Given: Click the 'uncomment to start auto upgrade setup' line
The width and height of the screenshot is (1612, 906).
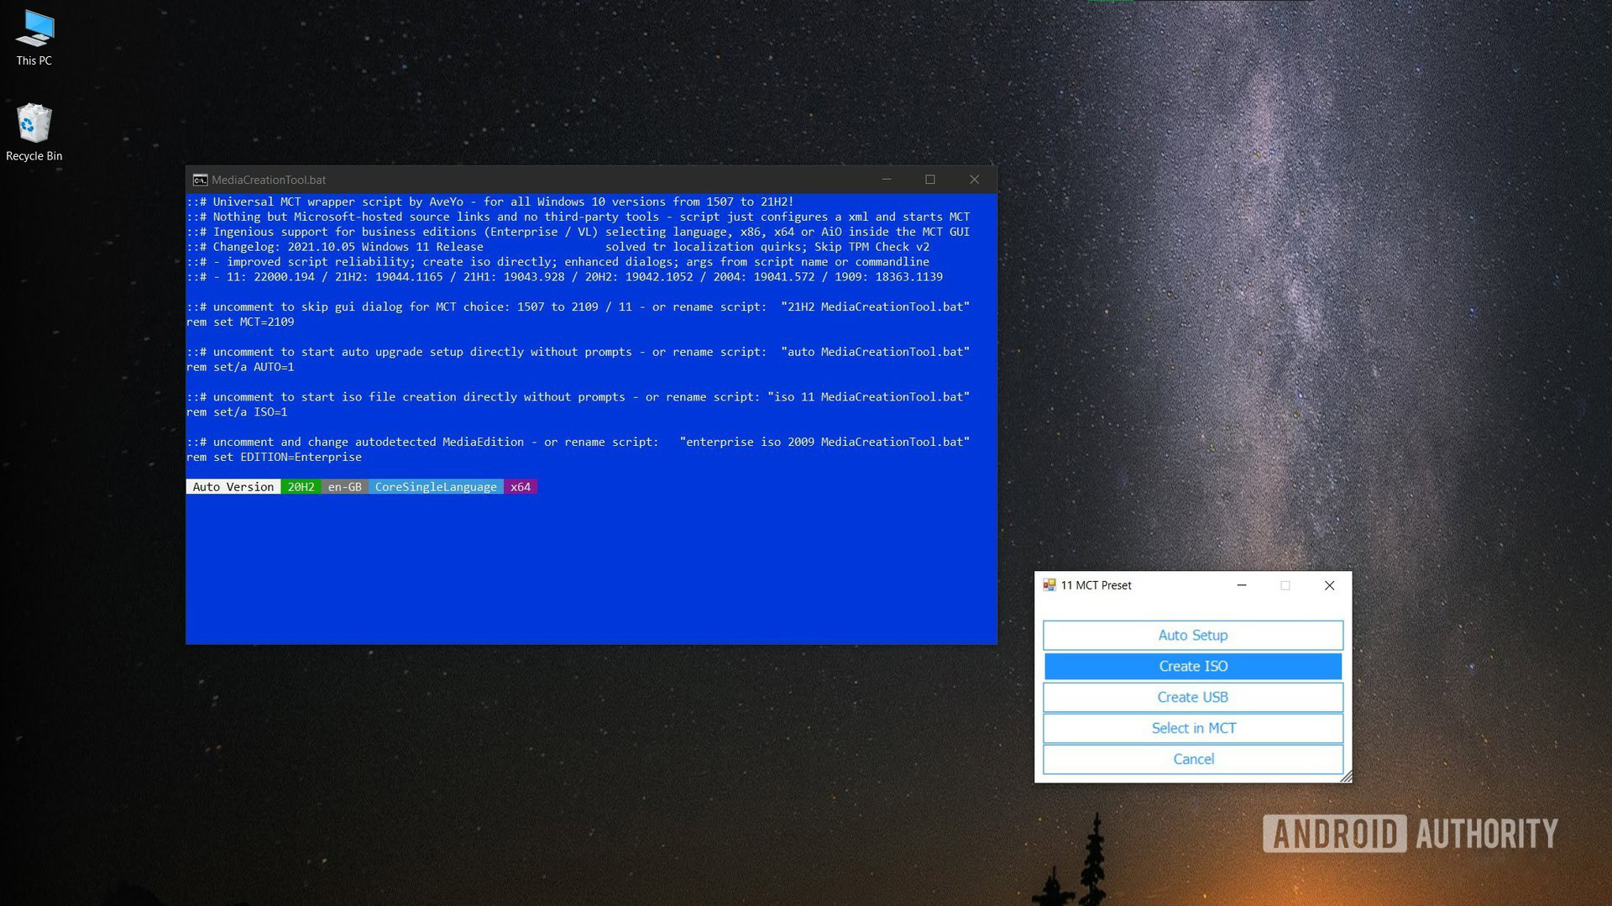Looking at the screenshot, I should pyautogui.click(x=578, y=352).
